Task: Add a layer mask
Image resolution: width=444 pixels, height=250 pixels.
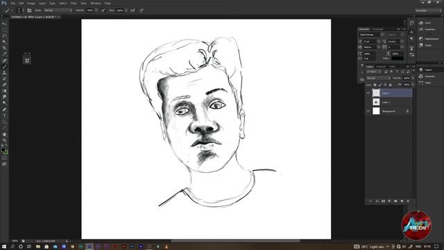Action: (383, 201)
